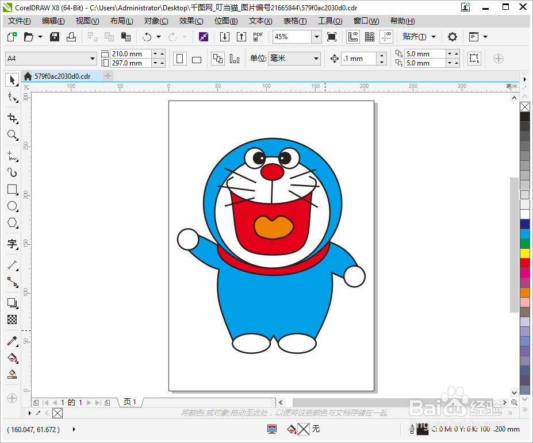The height and width of the screenshot is (443, 533).
Task: Click the Export icon
Action: [x=241, y=37]
